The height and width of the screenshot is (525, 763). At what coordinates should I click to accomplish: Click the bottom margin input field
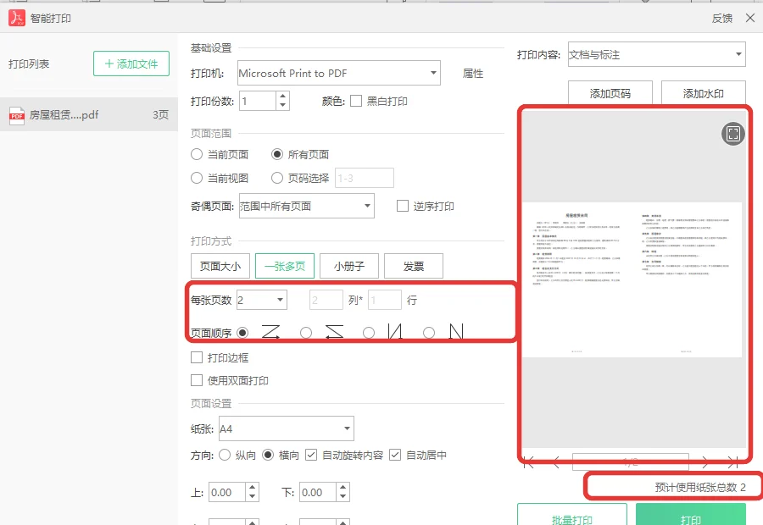[x=318, y=493]
